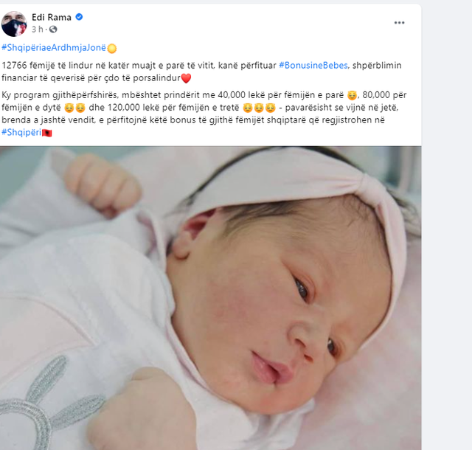Click the Albanian flag emoji
472x450 pixels.
pos(47,133)
